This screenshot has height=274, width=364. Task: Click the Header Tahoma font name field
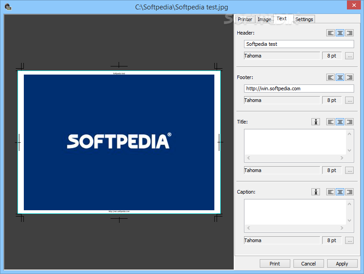[x=282, y=56]
